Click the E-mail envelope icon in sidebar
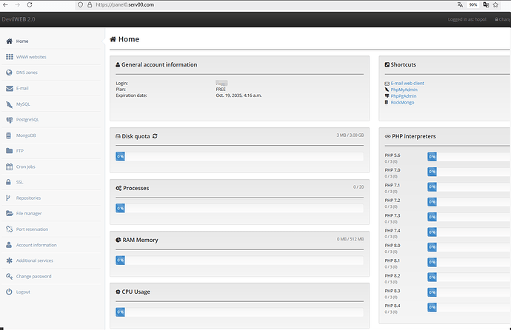The height and width of the screenshot is (330, 511). tap(10, 88)
